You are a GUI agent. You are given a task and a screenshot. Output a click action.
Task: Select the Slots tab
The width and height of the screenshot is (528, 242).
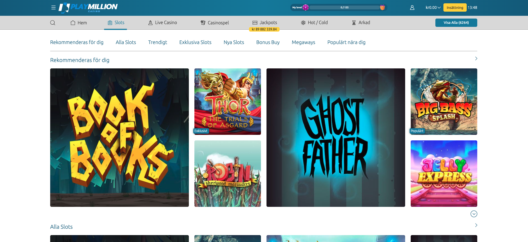click(116, 23)
